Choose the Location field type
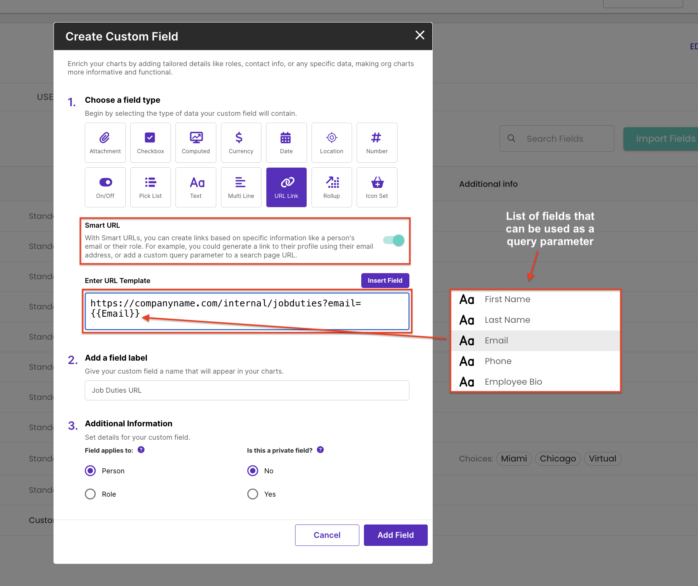 (x=331, y=142)
